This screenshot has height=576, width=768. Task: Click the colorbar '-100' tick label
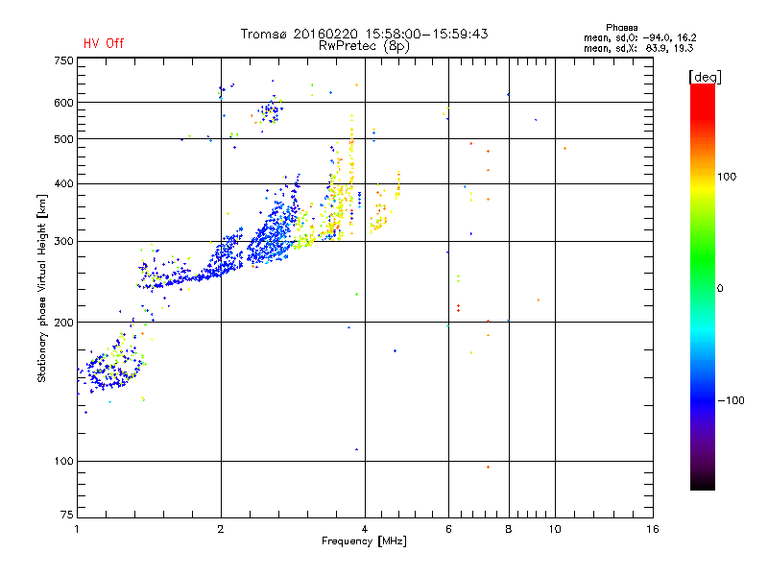click(732, 400)
